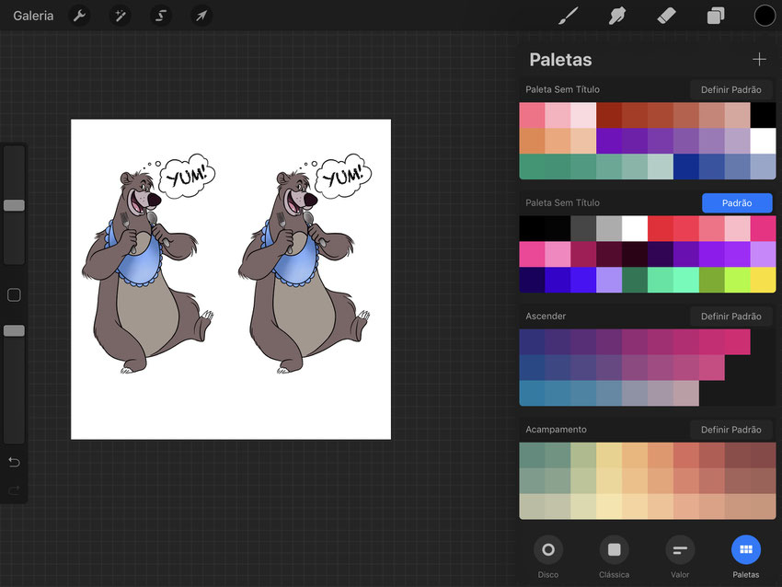Click the blue Padrão button

pyautogui.click(x=737, y=203)
